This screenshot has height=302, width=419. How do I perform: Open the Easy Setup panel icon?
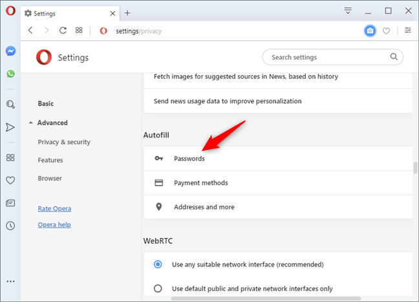coord(408,30)
